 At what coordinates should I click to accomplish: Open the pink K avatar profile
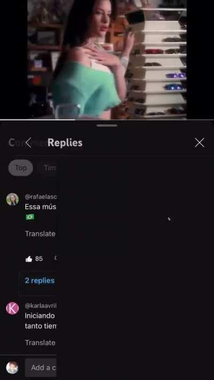click(12, 308)
